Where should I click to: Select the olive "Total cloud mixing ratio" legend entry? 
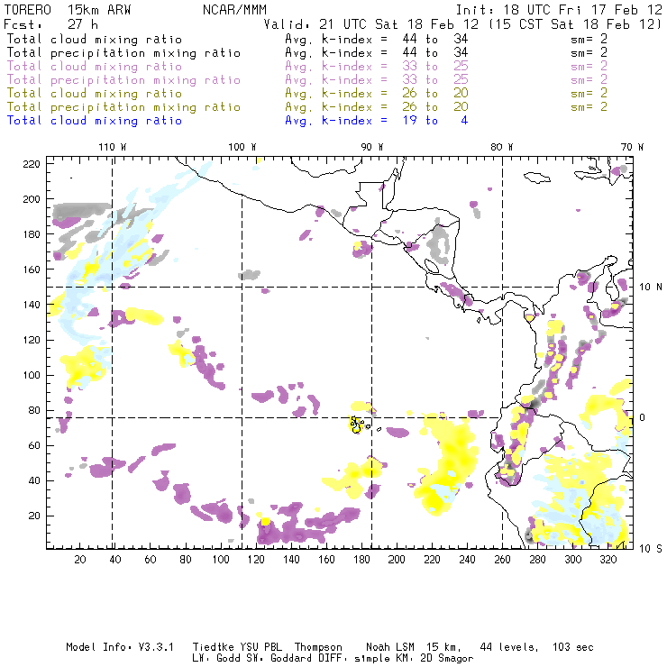point(95,94)
